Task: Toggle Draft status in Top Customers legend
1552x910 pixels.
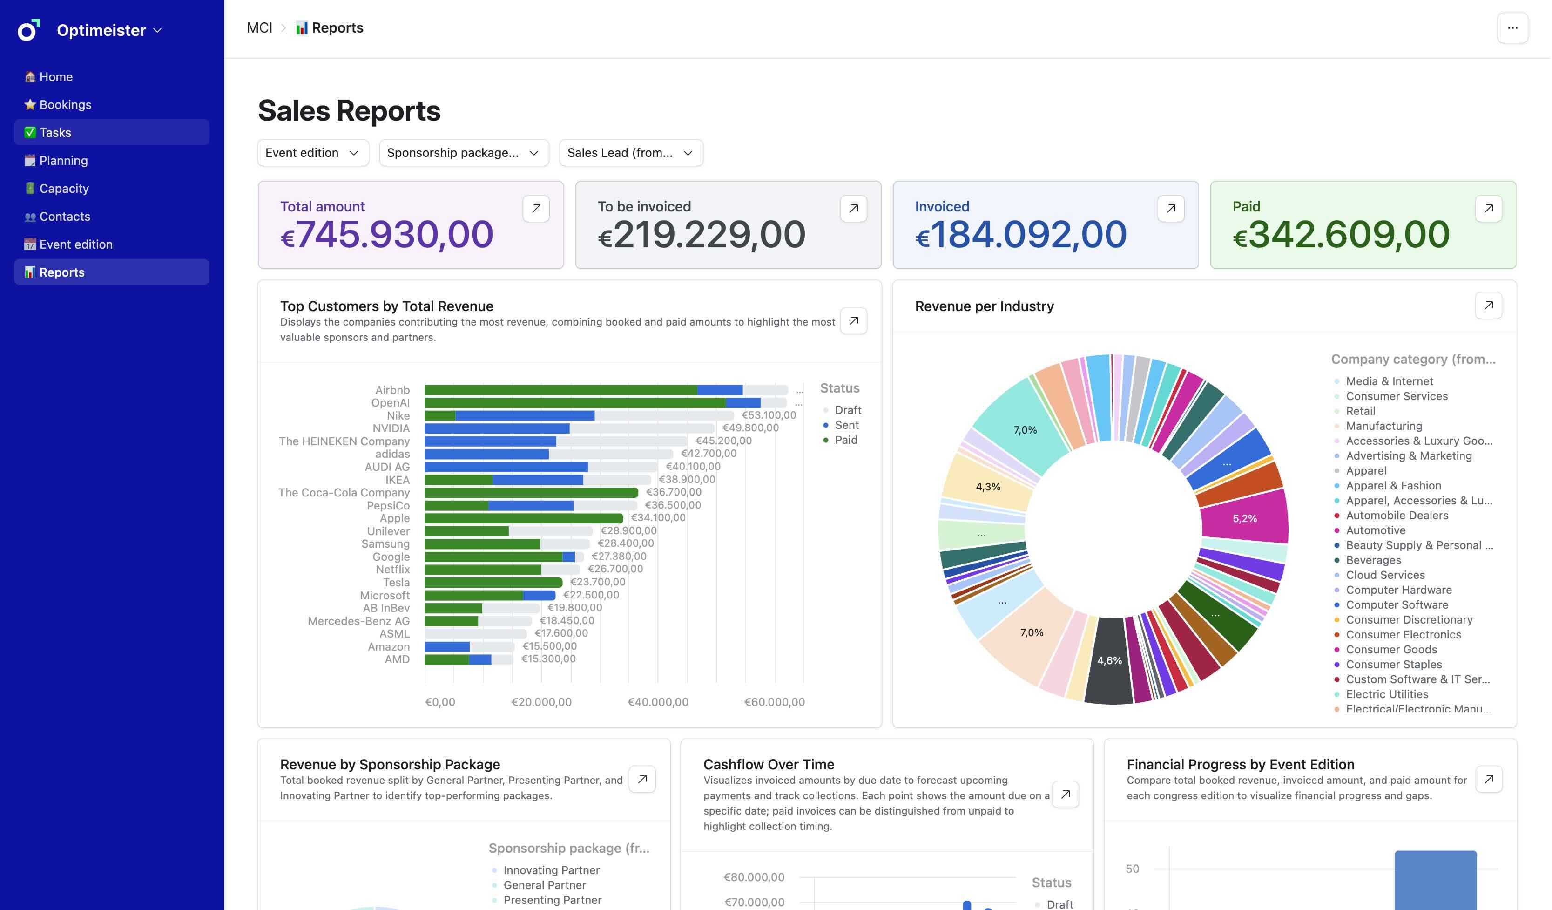Action: [x=847, y=410]
